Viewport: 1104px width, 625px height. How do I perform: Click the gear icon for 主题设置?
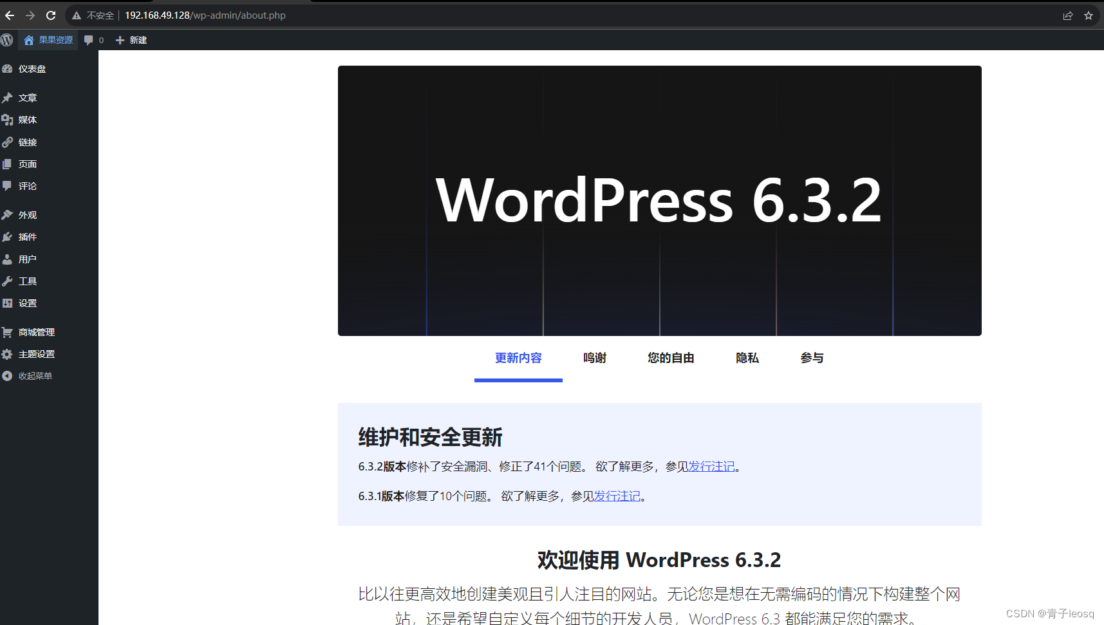(x=7, y=354)
